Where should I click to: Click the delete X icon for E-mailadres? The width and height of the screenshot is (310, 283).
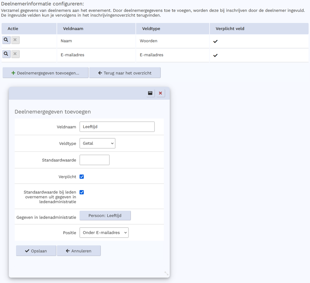pyautogui.click(x=15, y=54)
